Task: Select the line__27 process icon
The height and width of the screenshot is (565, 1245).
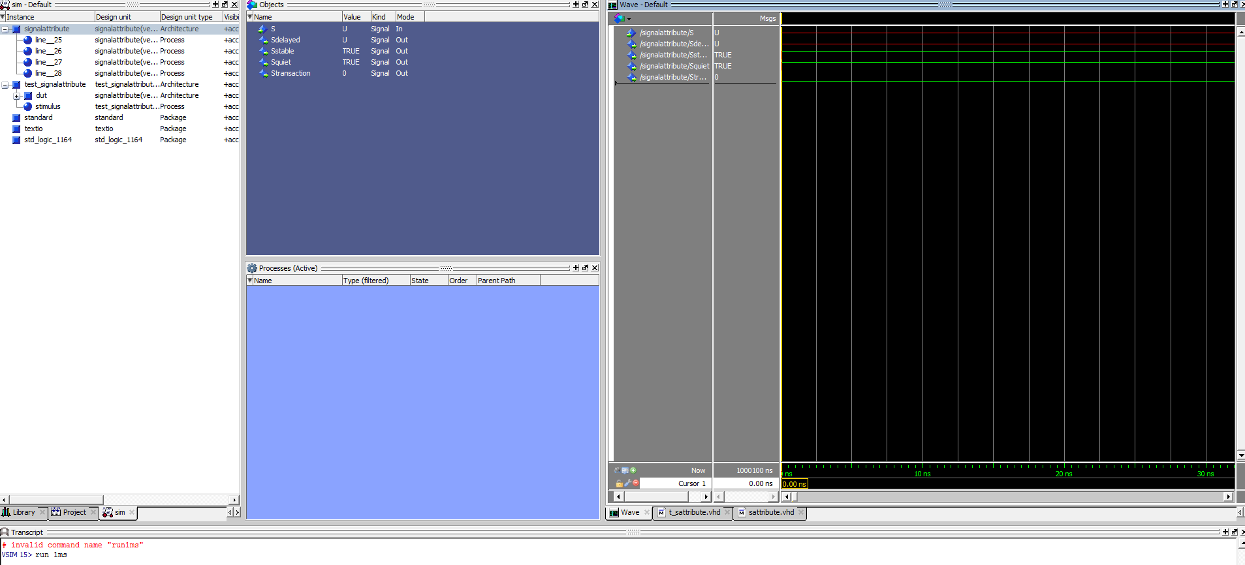Action: tap(27, 63)
